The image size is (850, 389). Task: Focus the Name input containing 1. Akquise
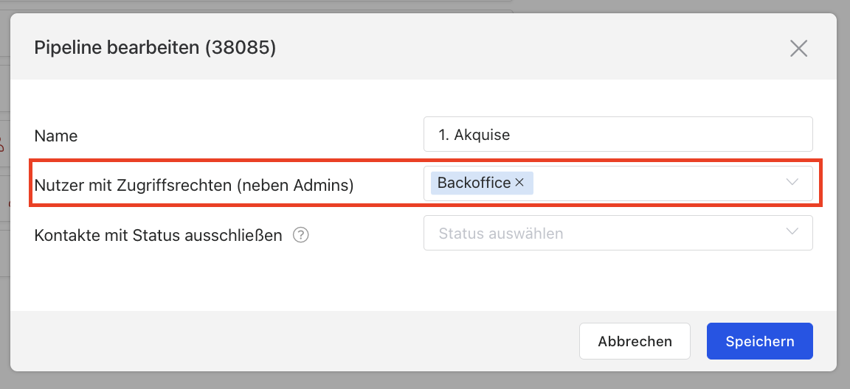pyautogui.click(x=617, y=135)
